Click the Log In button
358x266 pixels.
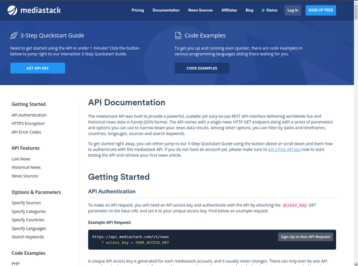293,10
